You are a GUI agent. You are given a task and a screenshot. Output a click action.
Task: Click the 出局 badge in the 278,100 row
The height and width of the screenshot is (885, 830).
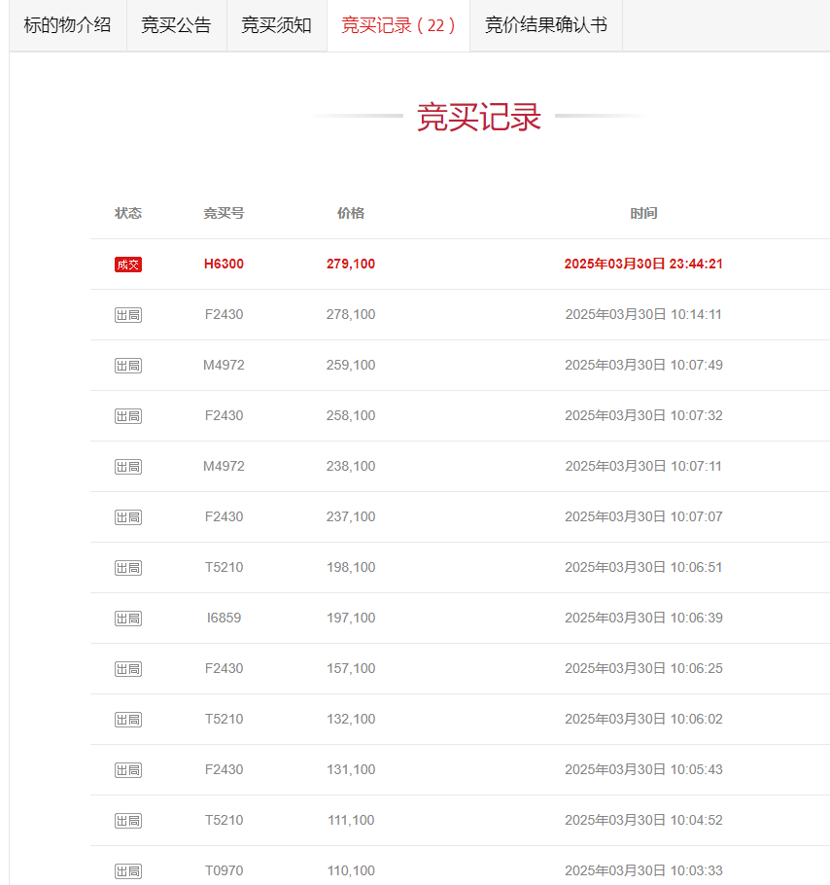pyautogui.click(x=128, y=315)
